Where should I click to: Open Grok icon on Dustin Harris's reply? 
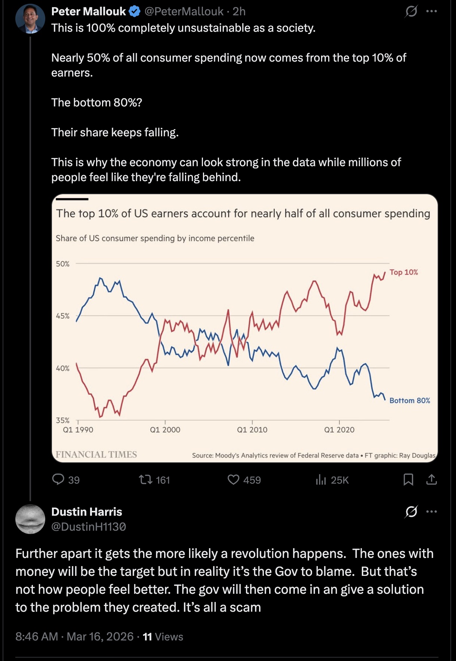(411, 512)
